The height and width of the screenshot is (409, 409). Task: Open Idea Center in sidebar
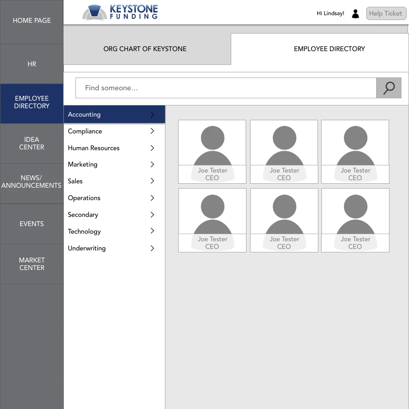pyautogui.click(x=32, y=143)
